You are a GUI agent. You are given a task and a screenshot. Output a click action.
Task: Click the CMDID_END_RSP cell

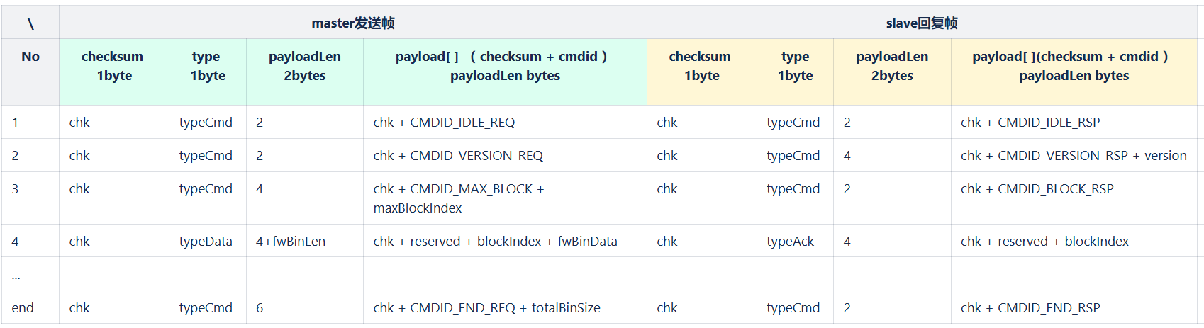pos(1074,308)
